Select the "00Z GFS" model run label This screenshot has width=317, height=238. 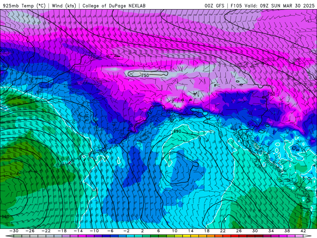coord(214,6)
